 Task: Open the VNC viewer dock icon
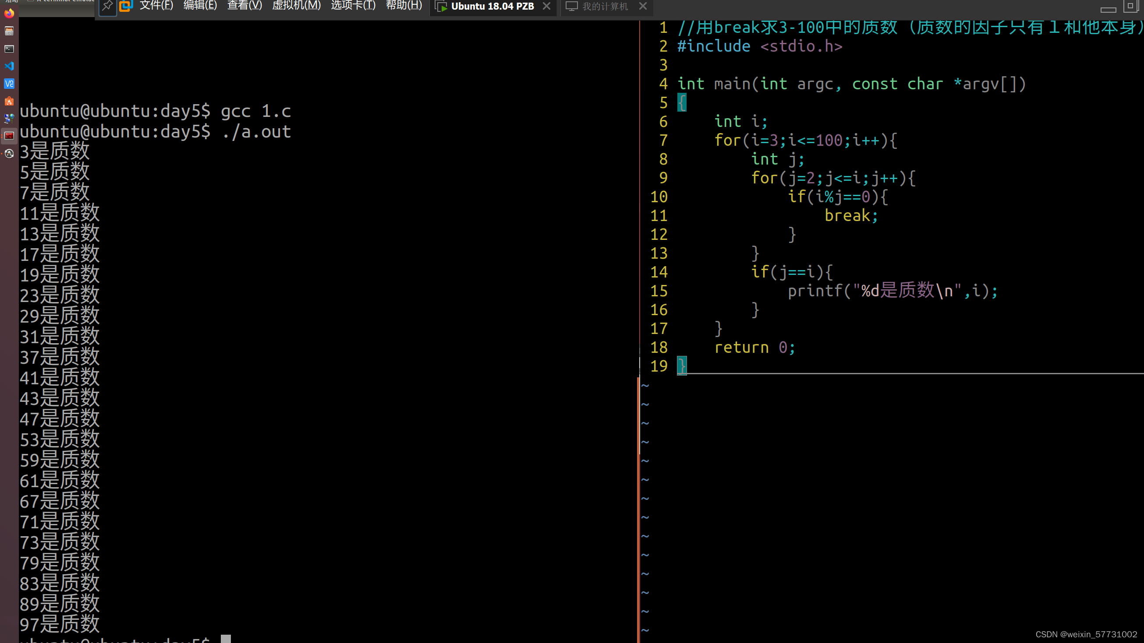(9, 84)
